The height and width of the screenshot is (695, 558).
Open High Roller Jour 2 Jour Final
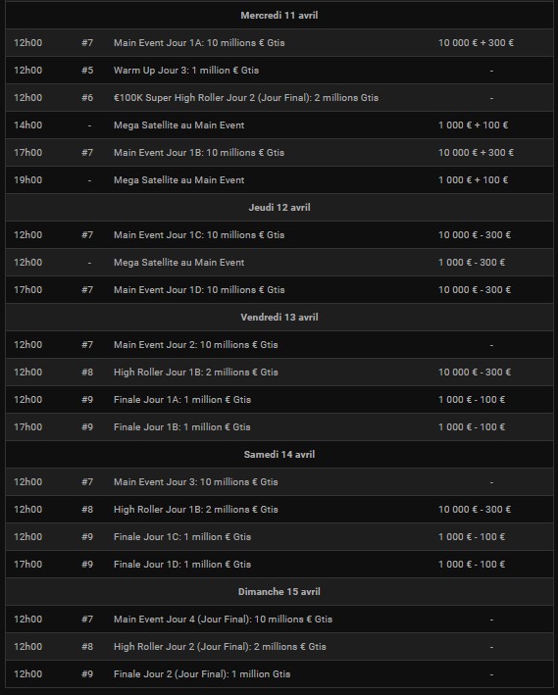click(279, 647)
